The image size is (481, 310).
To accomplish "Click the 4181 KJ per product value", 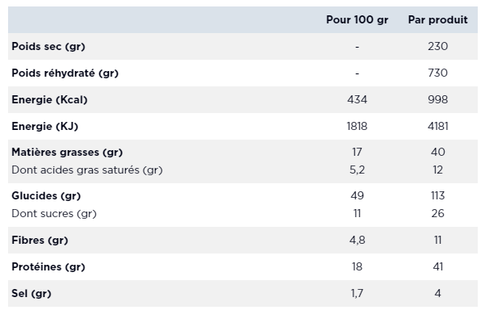I will click(x=437, y=126).
